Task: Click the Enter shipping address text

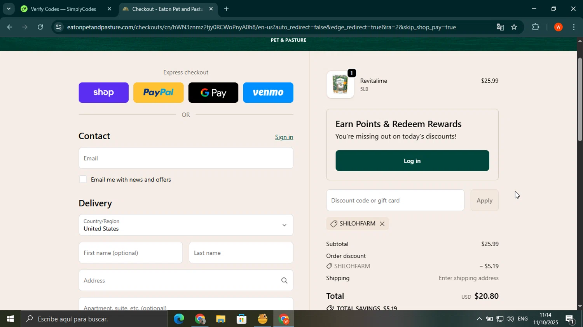Action: pyautogui.click(x=468, y=278)
